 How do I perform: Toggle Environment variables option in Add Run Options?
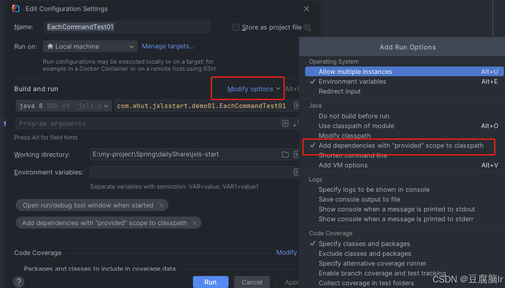[x=404, y=81]
